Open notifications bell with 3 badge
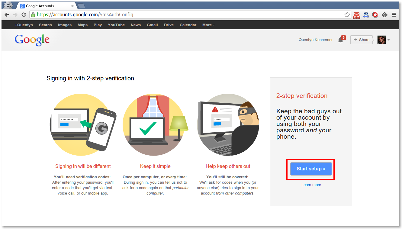 pyautogui.click(x=341, y=40)
